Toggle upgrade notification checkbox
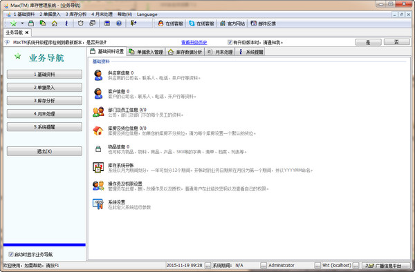Viewport: 415px width, 272px height. tap(230, 42)
